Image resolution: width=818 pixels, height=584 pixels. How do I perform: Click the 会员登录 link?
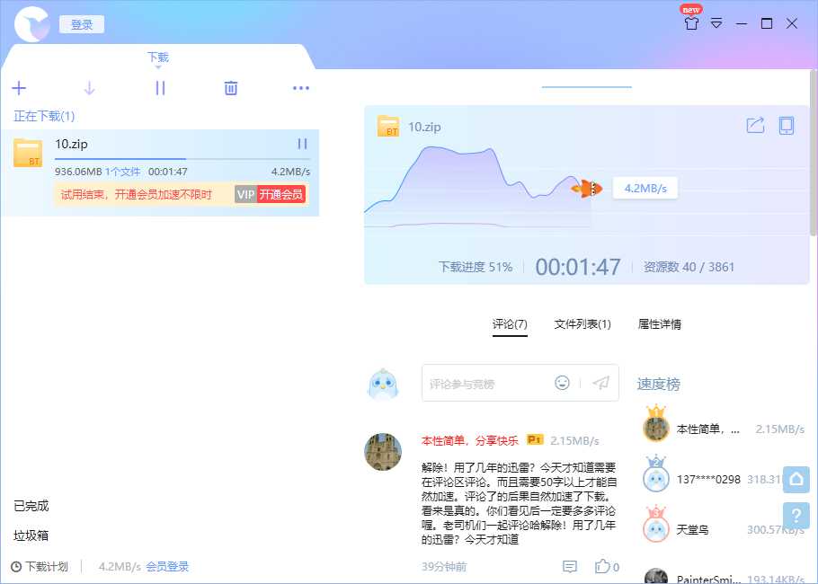(167, 566)
